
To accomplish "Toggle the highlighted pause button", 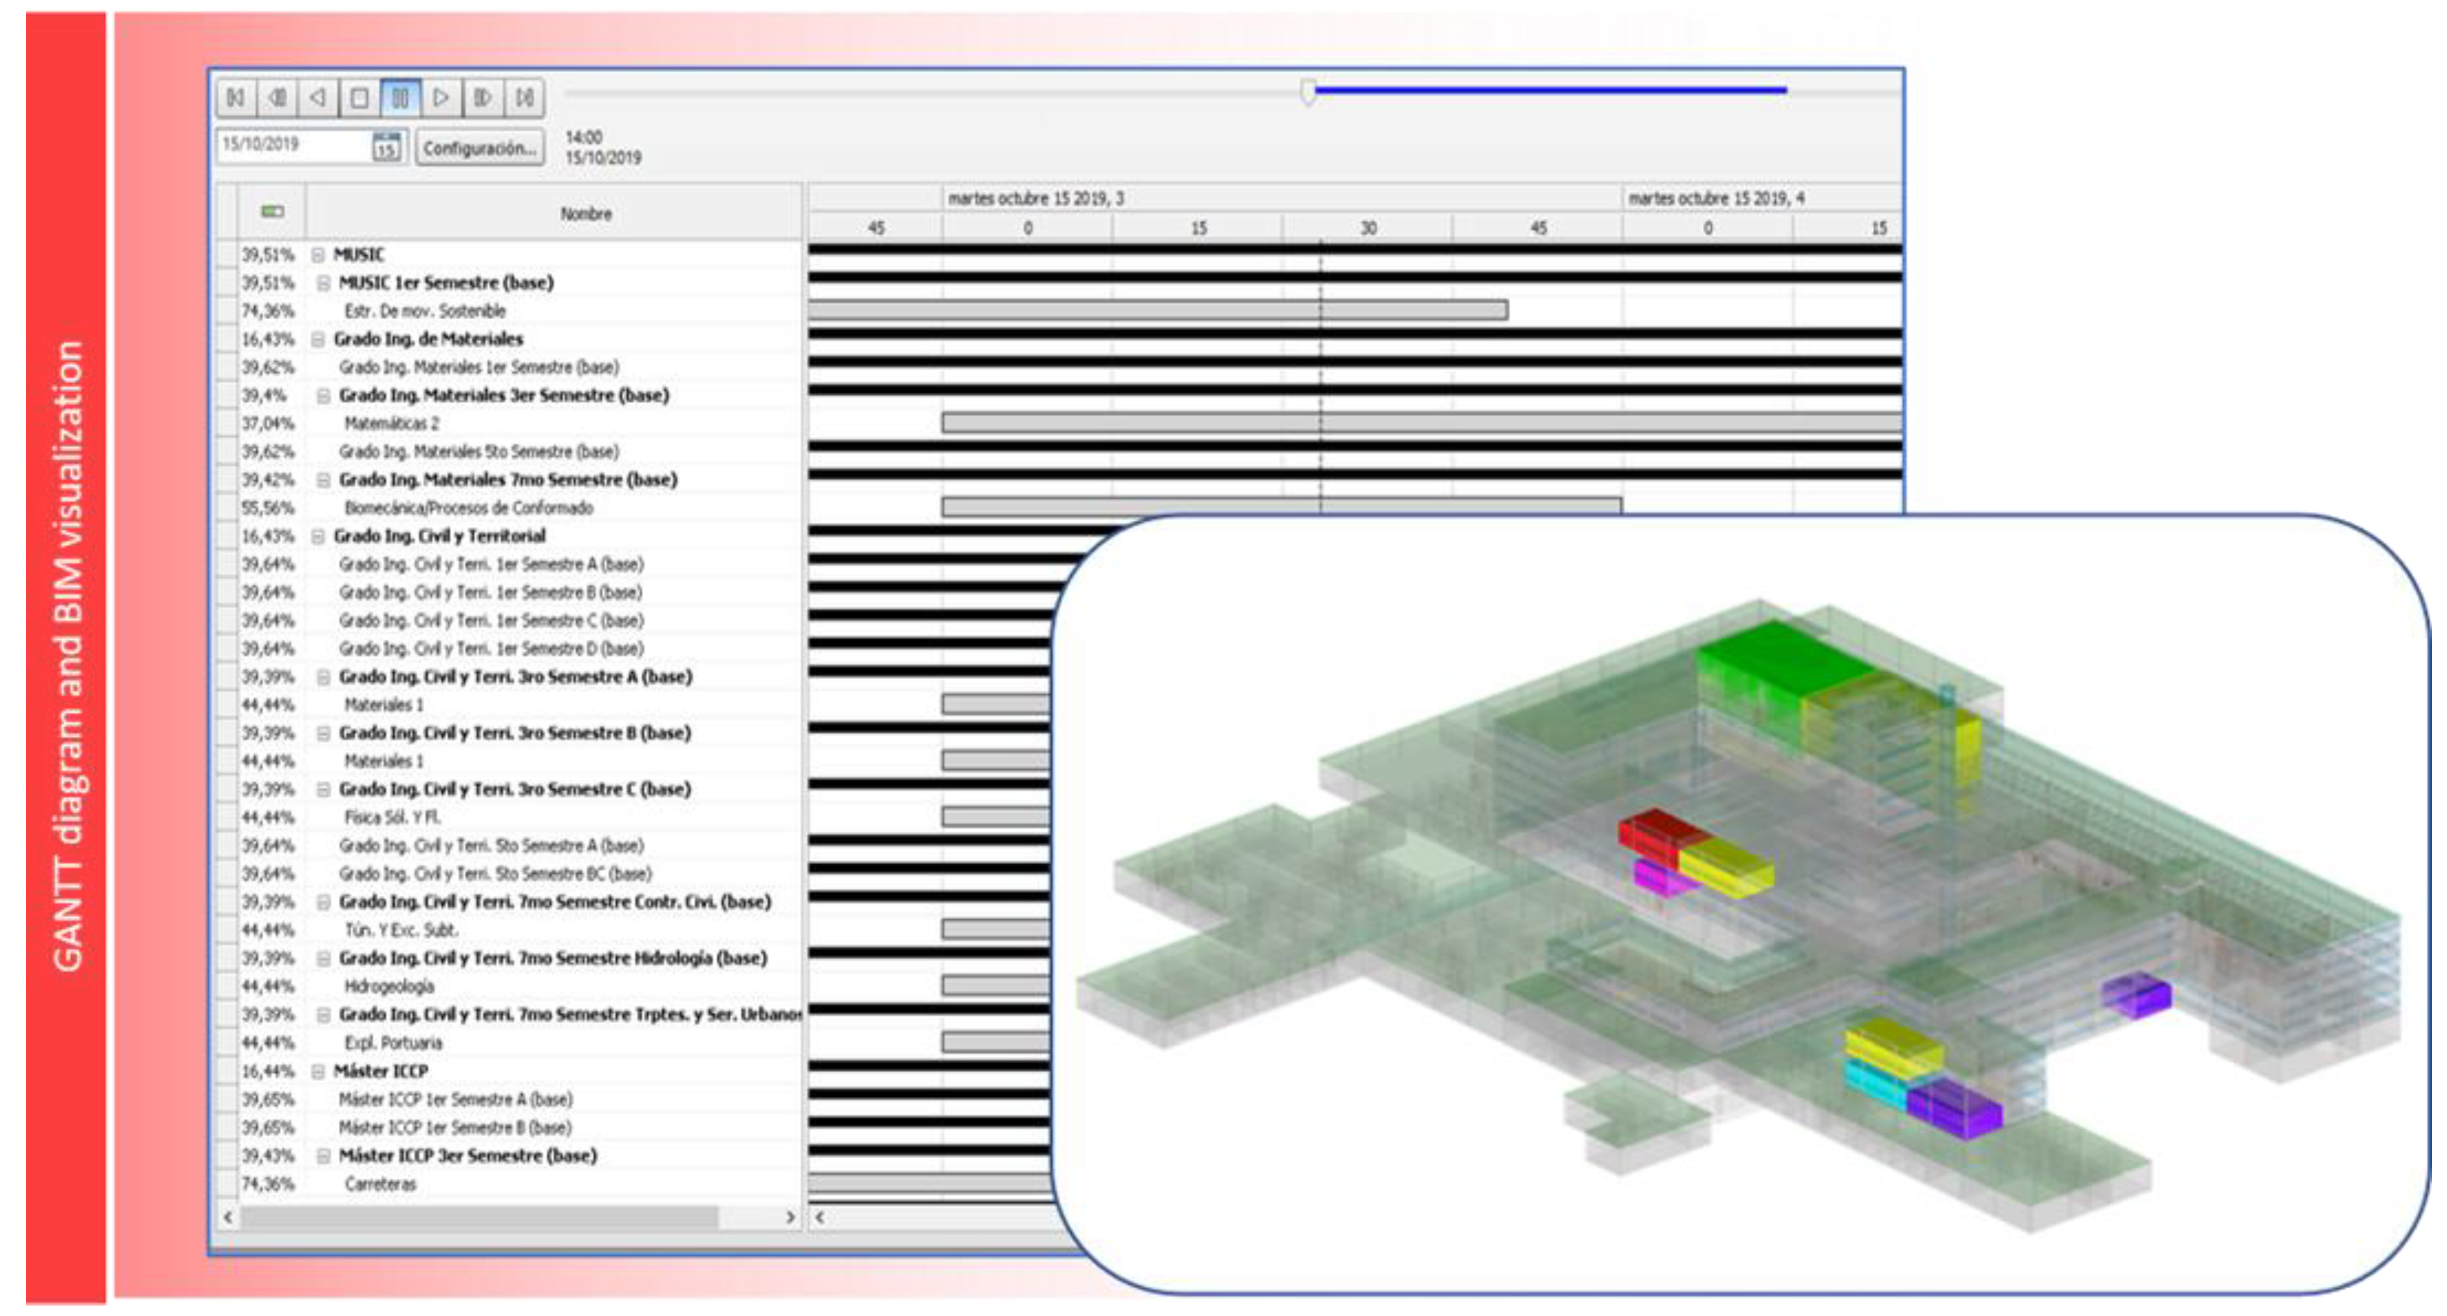I will click(400, 98).
